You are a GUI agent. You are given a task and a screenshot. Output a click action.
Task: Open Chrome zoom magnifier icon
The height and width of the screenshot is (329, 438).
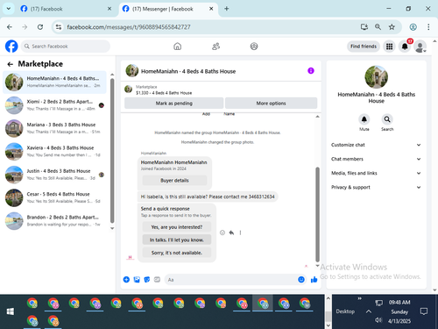point(378,27)
